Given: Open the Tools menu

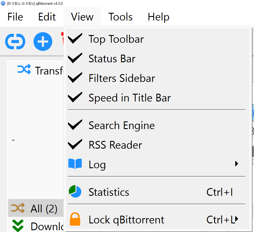Looking at the screenshot, I should tap(120, 17).
